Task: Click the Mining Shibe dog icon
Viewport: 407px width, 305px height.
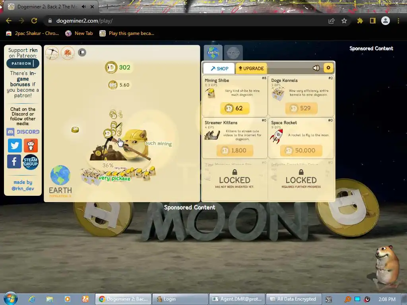Action: click(x=210, y=94)
